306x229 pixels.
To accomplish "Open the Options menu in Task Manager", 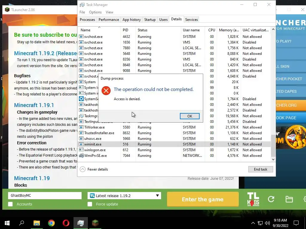I will coord(95,12).
